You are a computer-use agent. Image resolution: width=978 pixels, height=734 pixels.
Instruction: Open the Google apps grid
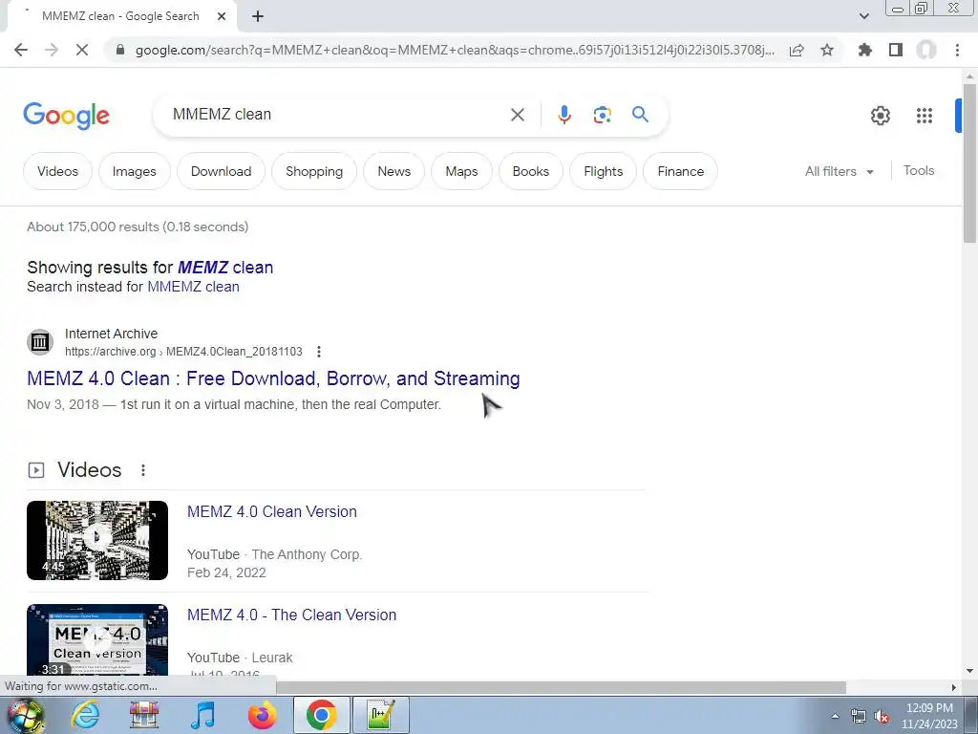point(925,116)
